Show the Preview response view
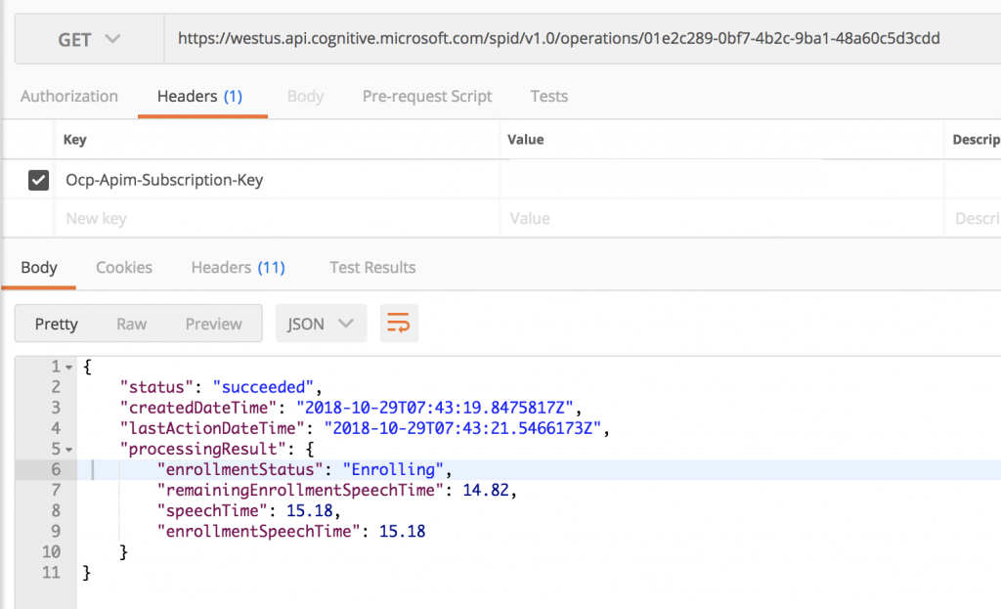The width and height of the screenshot is (1001, 609). pyautogui.click(x=213, y=324)
